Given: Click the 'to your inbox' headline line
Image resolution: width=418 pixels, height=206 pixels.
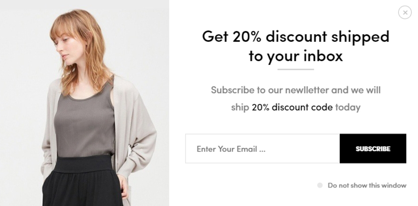Looking at the screenshot, I should click(x=296, y=56).
